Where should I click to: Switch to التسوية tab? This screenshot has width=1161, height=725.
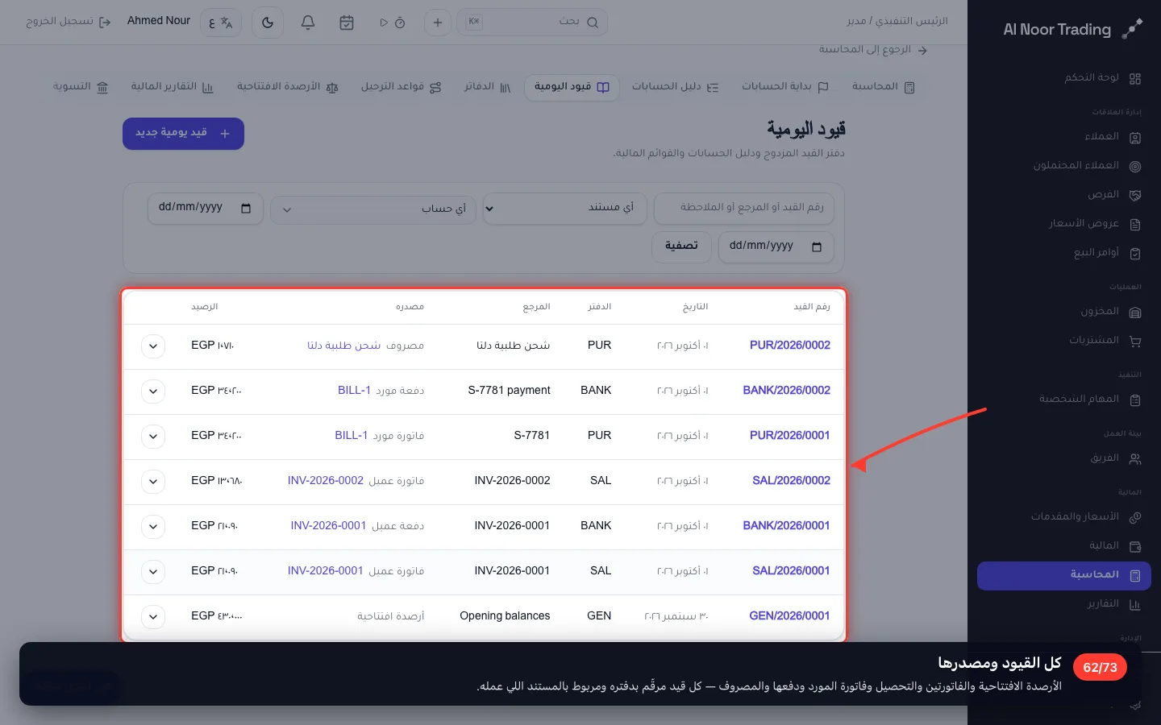coord(81,87)
